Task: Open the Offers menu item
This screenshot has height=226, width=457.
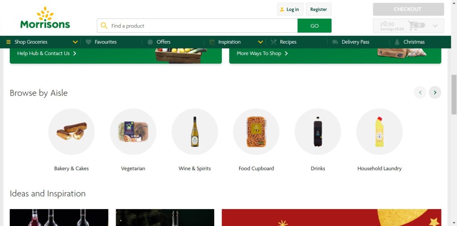Action: click(x=163, y=42)
